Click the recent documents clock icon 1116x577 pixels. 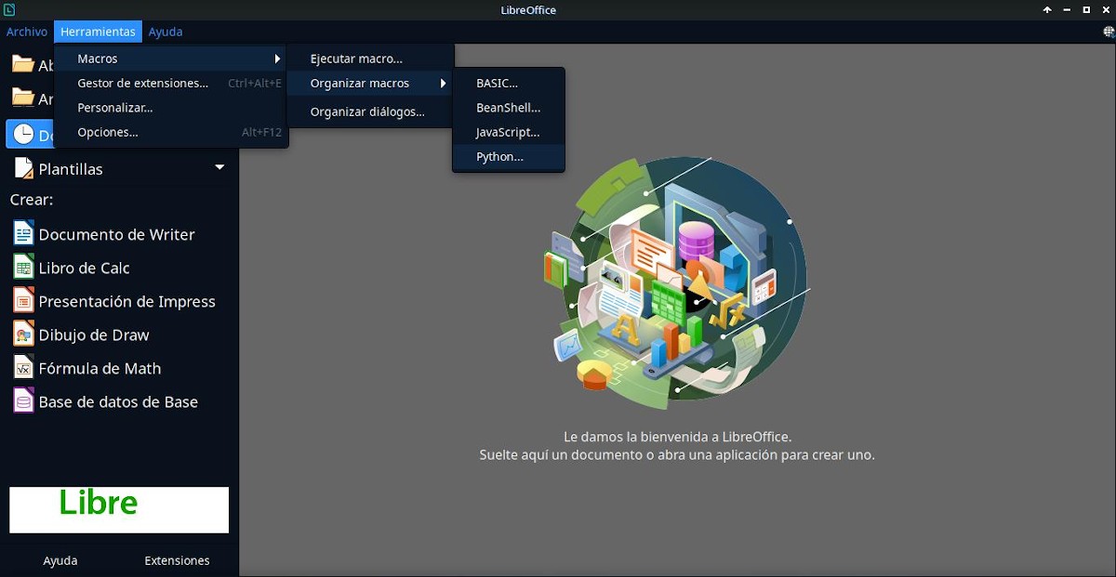click(x=23, y=134)
